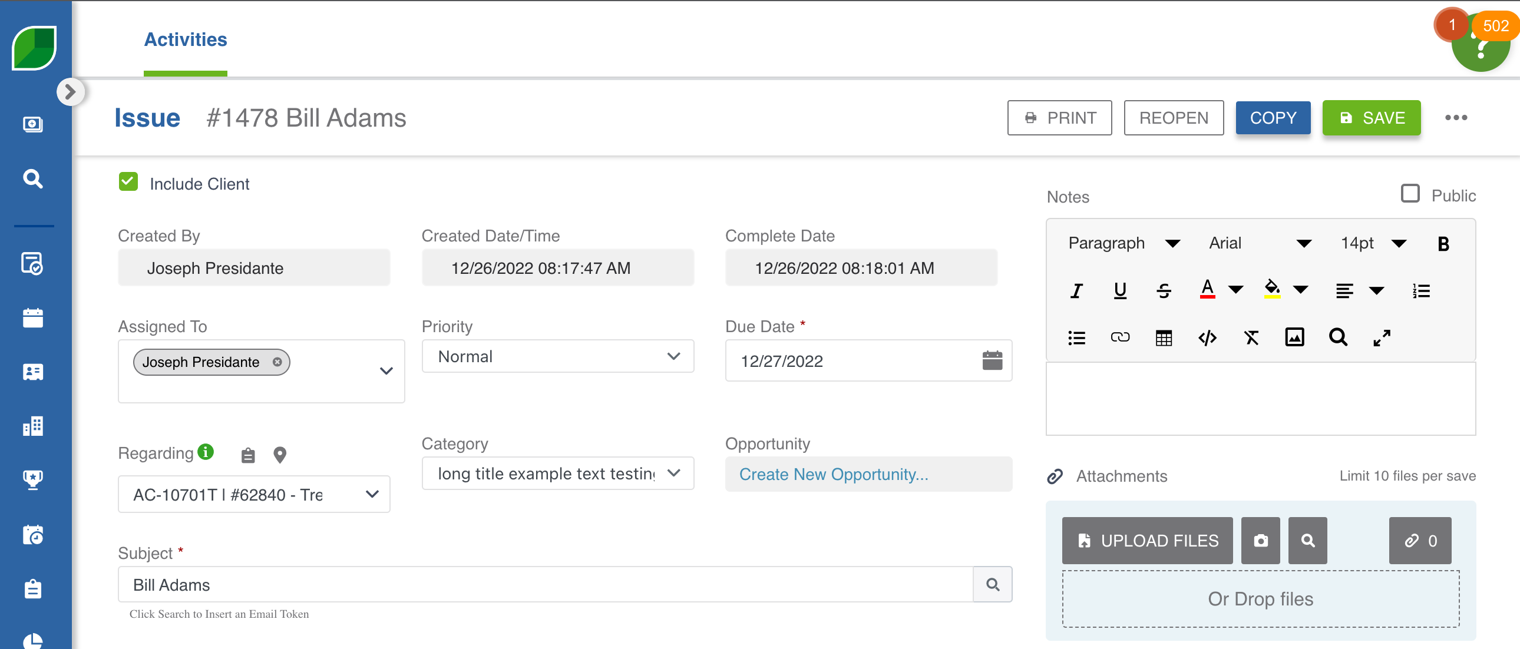Click the Subject field with Bill Adams

pos(545,584)
